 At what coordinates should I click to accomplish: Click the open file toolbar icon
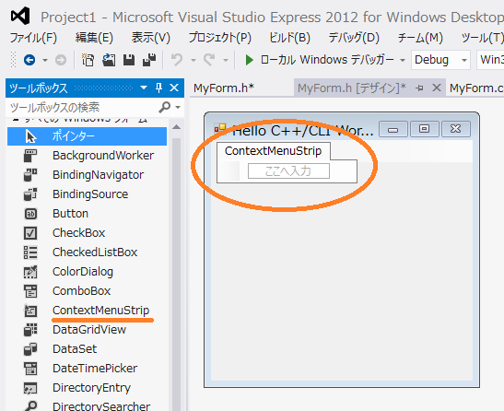(x=109, y=60)
